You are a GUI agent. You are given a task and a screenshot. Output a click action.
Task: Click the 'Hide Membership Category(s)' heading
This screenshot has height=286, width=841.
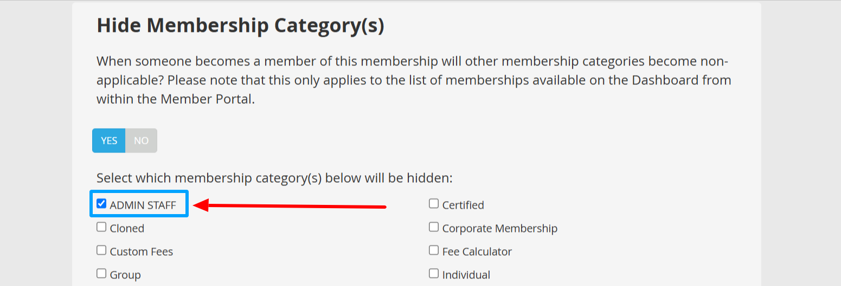click(240, 26)
